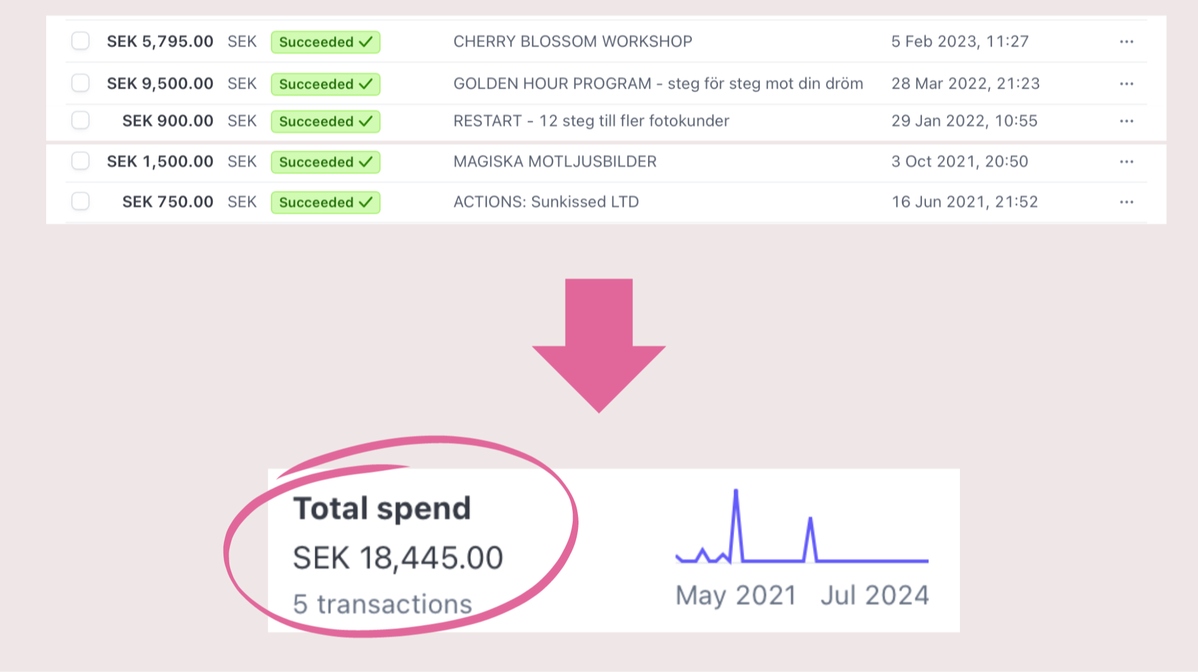Click the Total spend SEK 18,445.00 amount
This screenshot has width=1198, height=672.
click(398, 557)
